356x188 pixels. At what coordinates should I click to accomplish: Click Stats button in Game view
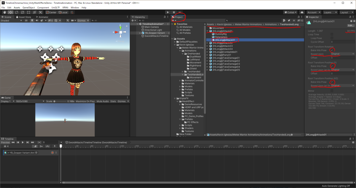113,101
